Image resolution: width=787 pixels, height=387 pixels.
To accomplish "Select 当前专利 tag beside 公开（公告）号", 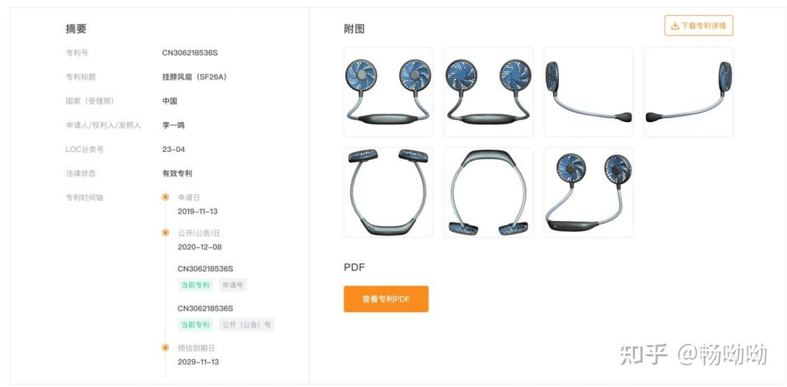I will (x=196, y=325).
